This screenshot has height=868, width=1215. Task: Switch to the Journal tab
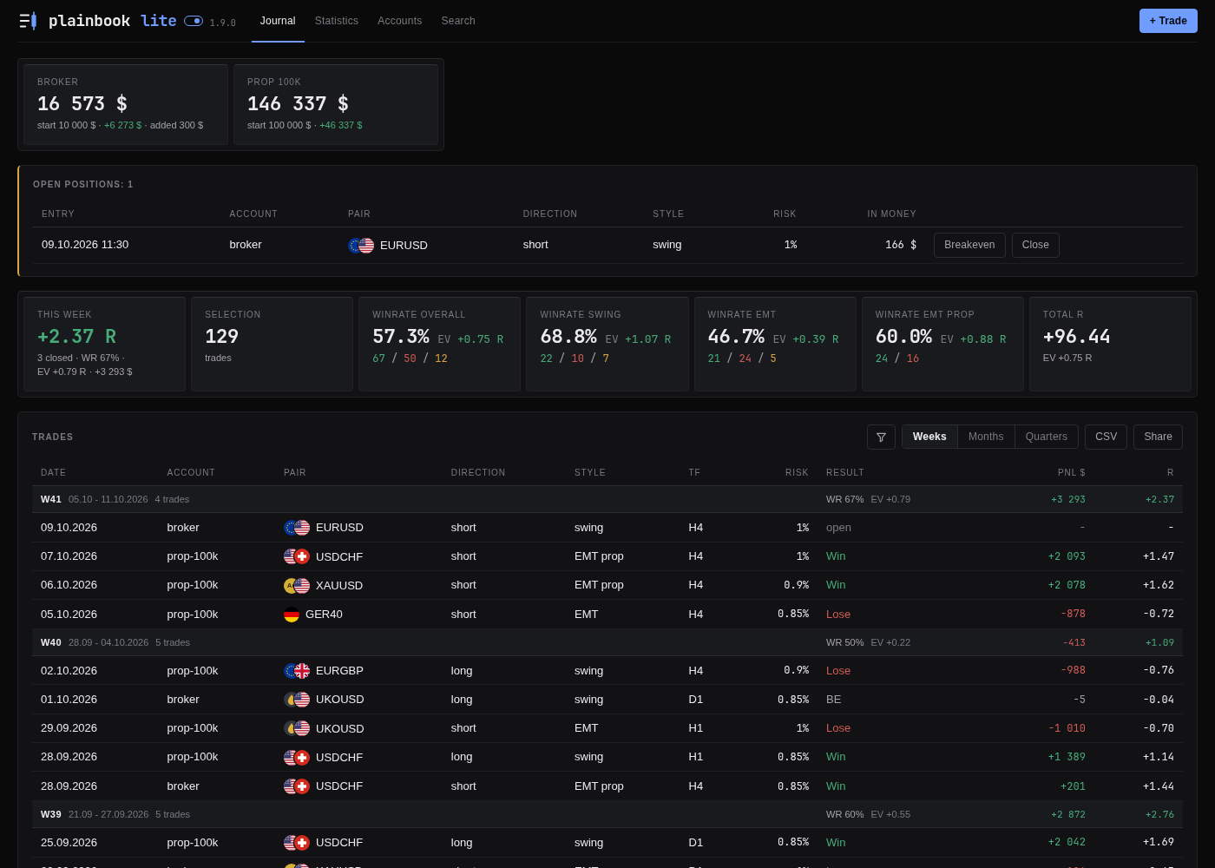[278, 21]
